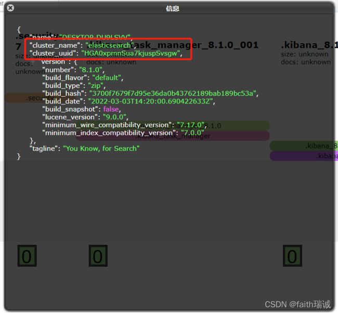The height and width of the screenshot is (313, 338).
Task: Close the 信息 dialog
Action: pos(10,8)
